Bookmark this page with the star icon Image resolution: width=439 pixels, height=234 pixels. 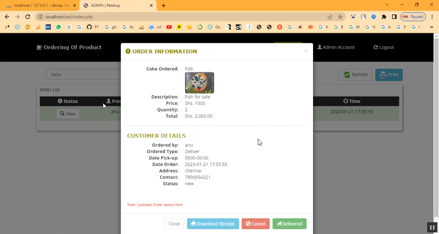click(340, 17)
